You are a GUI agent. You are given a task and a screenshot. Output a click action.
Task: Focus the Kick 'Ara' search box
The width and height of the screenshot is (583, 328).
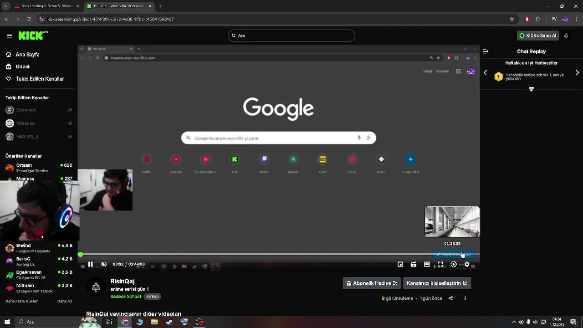coord(291,36)
